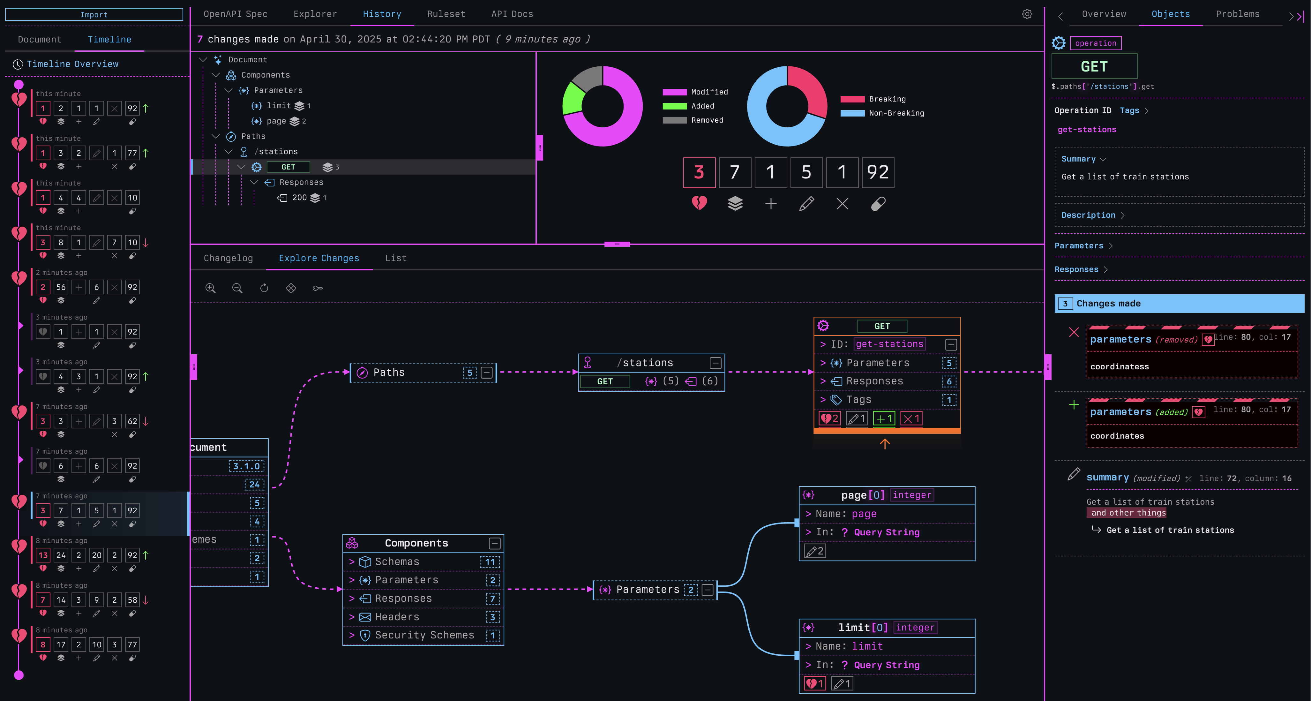This screenshot has width=1311, height=701.
Task: Click added badge +1 on GET node
Action: coord(884,418)
